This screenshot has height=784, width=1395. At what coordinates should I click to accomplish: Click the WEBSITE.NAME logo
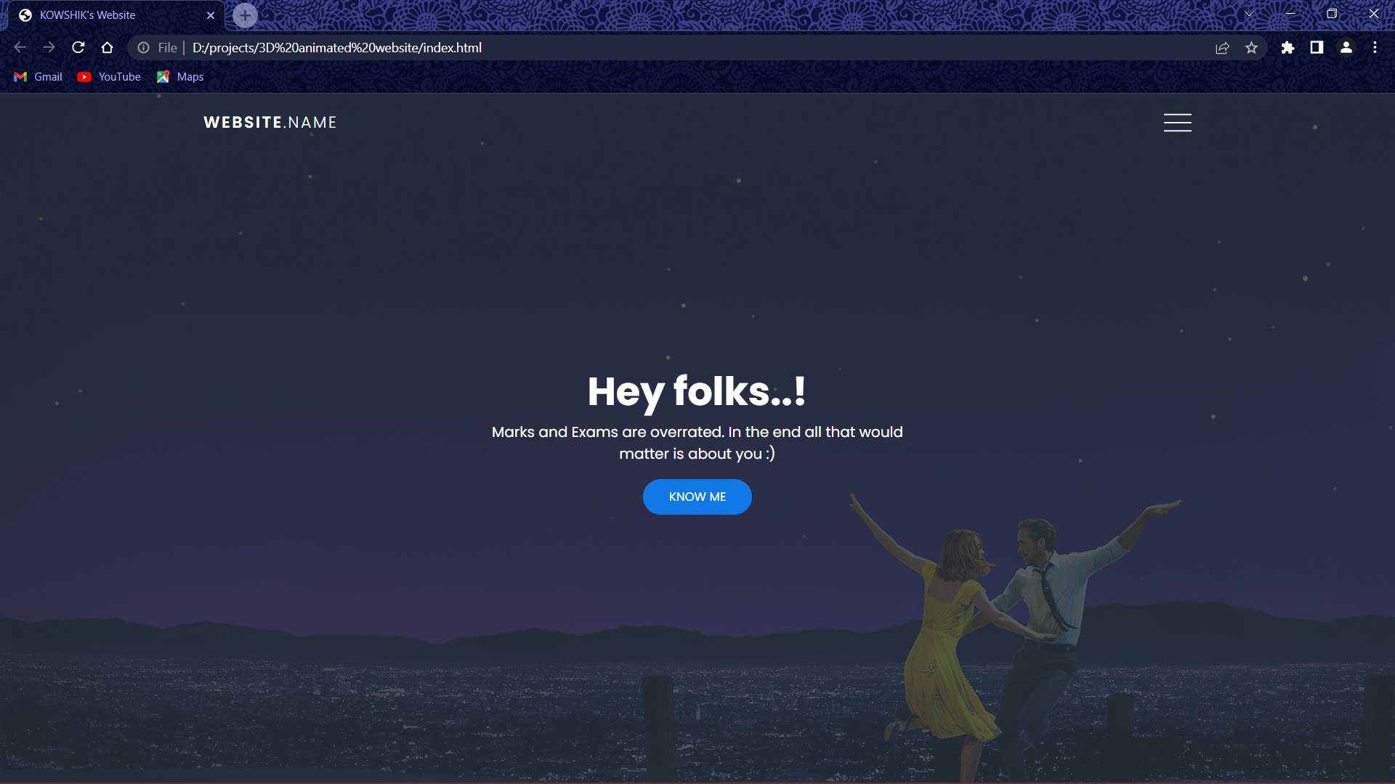click(270, 122)
